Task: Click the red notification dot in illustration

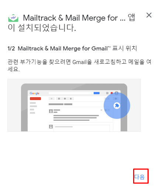Action: (x=112, y=93)
